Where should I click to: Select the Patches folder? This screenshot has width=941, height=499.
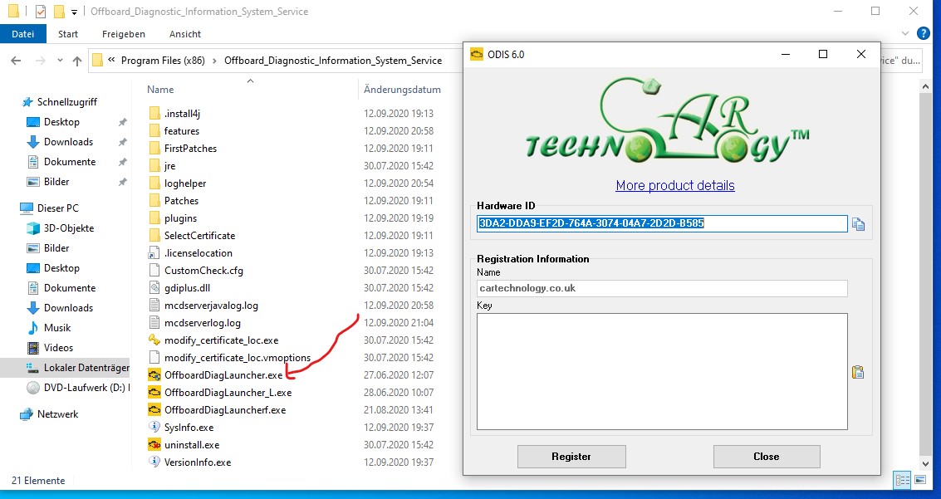[x=181, y=200]
